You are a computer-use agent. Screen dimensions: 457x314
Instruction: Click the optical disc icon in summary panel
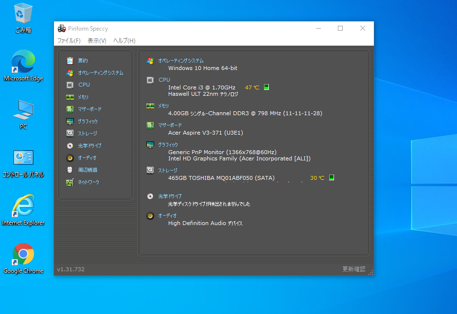(150, 196)
